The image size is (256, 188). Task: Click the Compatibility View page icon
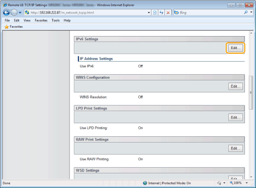pyautogui.click(x=155, y=13)
